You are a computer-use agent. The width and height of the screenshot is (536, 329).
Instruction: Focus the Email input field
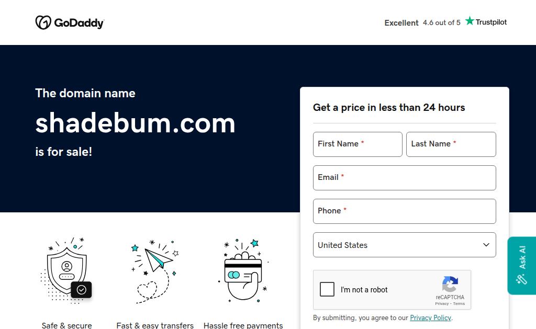[404, 178]
